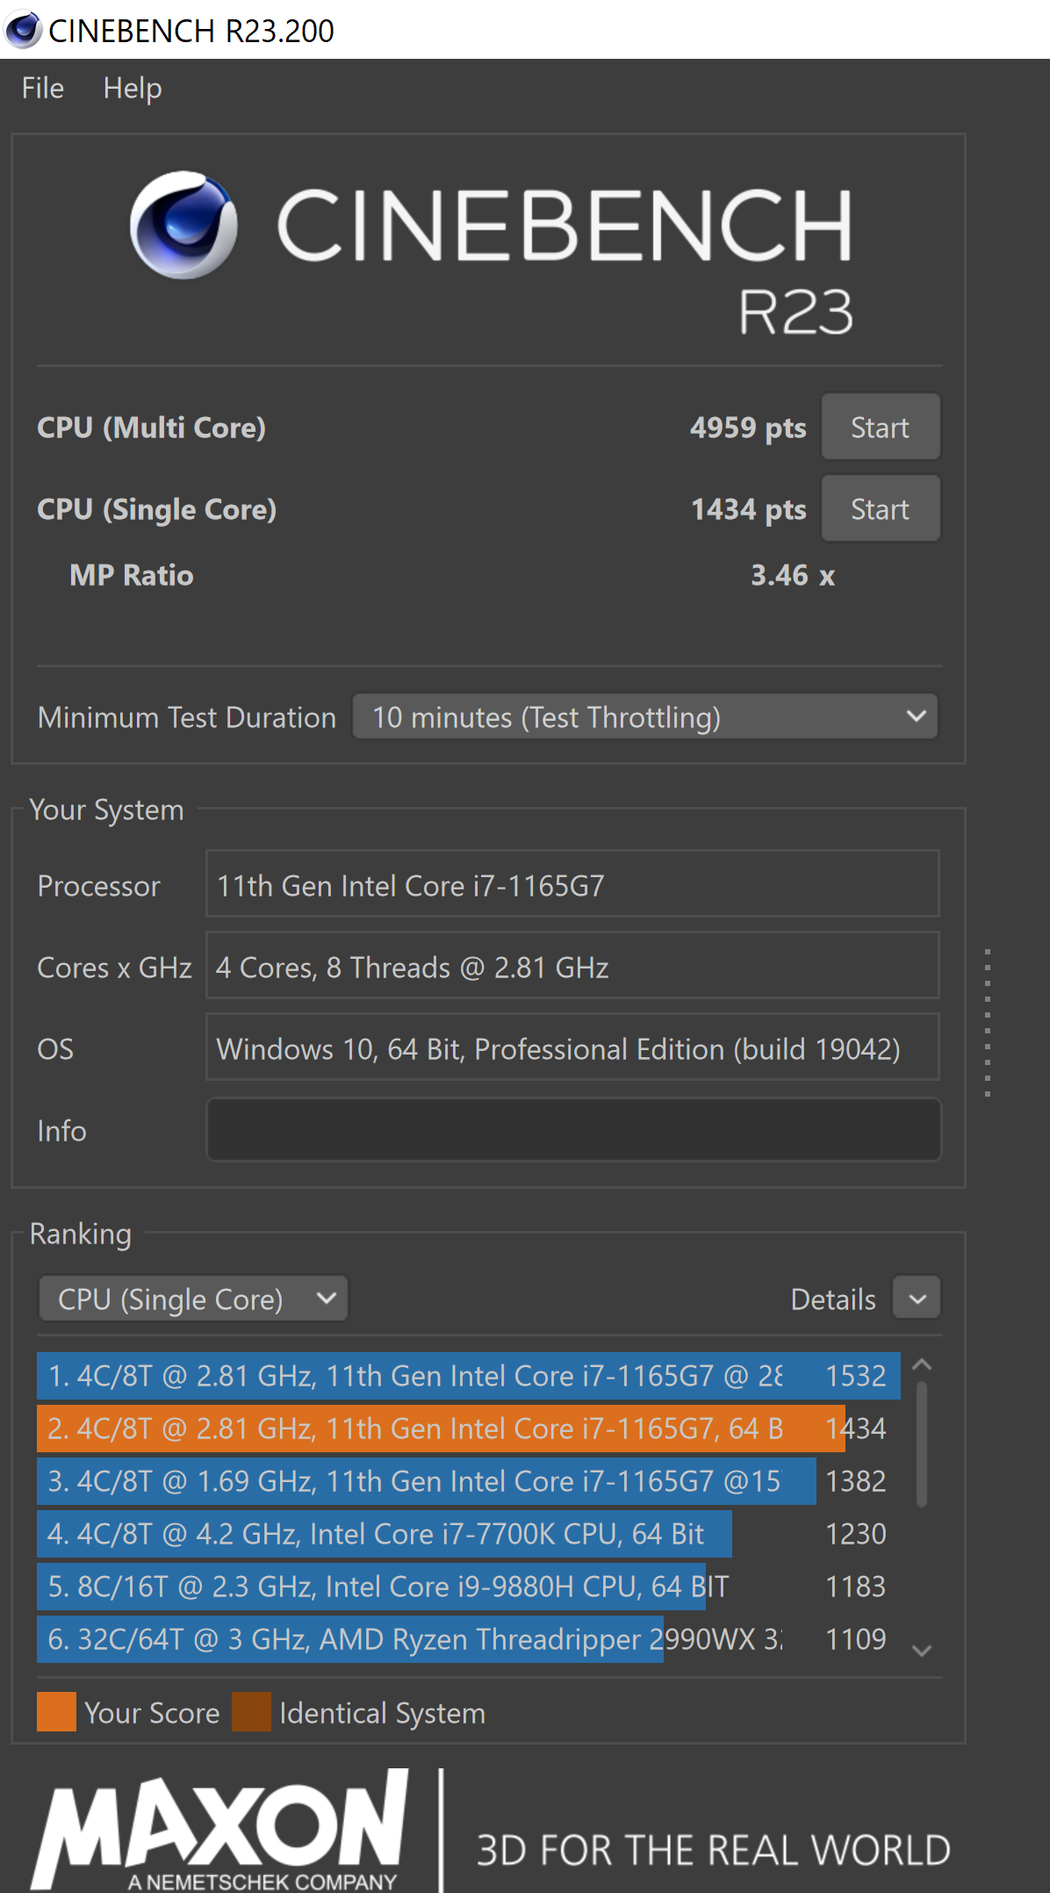Click the Cinebench title bar app icon
Screen dimensions: 1050x1893
click(23, 29)
